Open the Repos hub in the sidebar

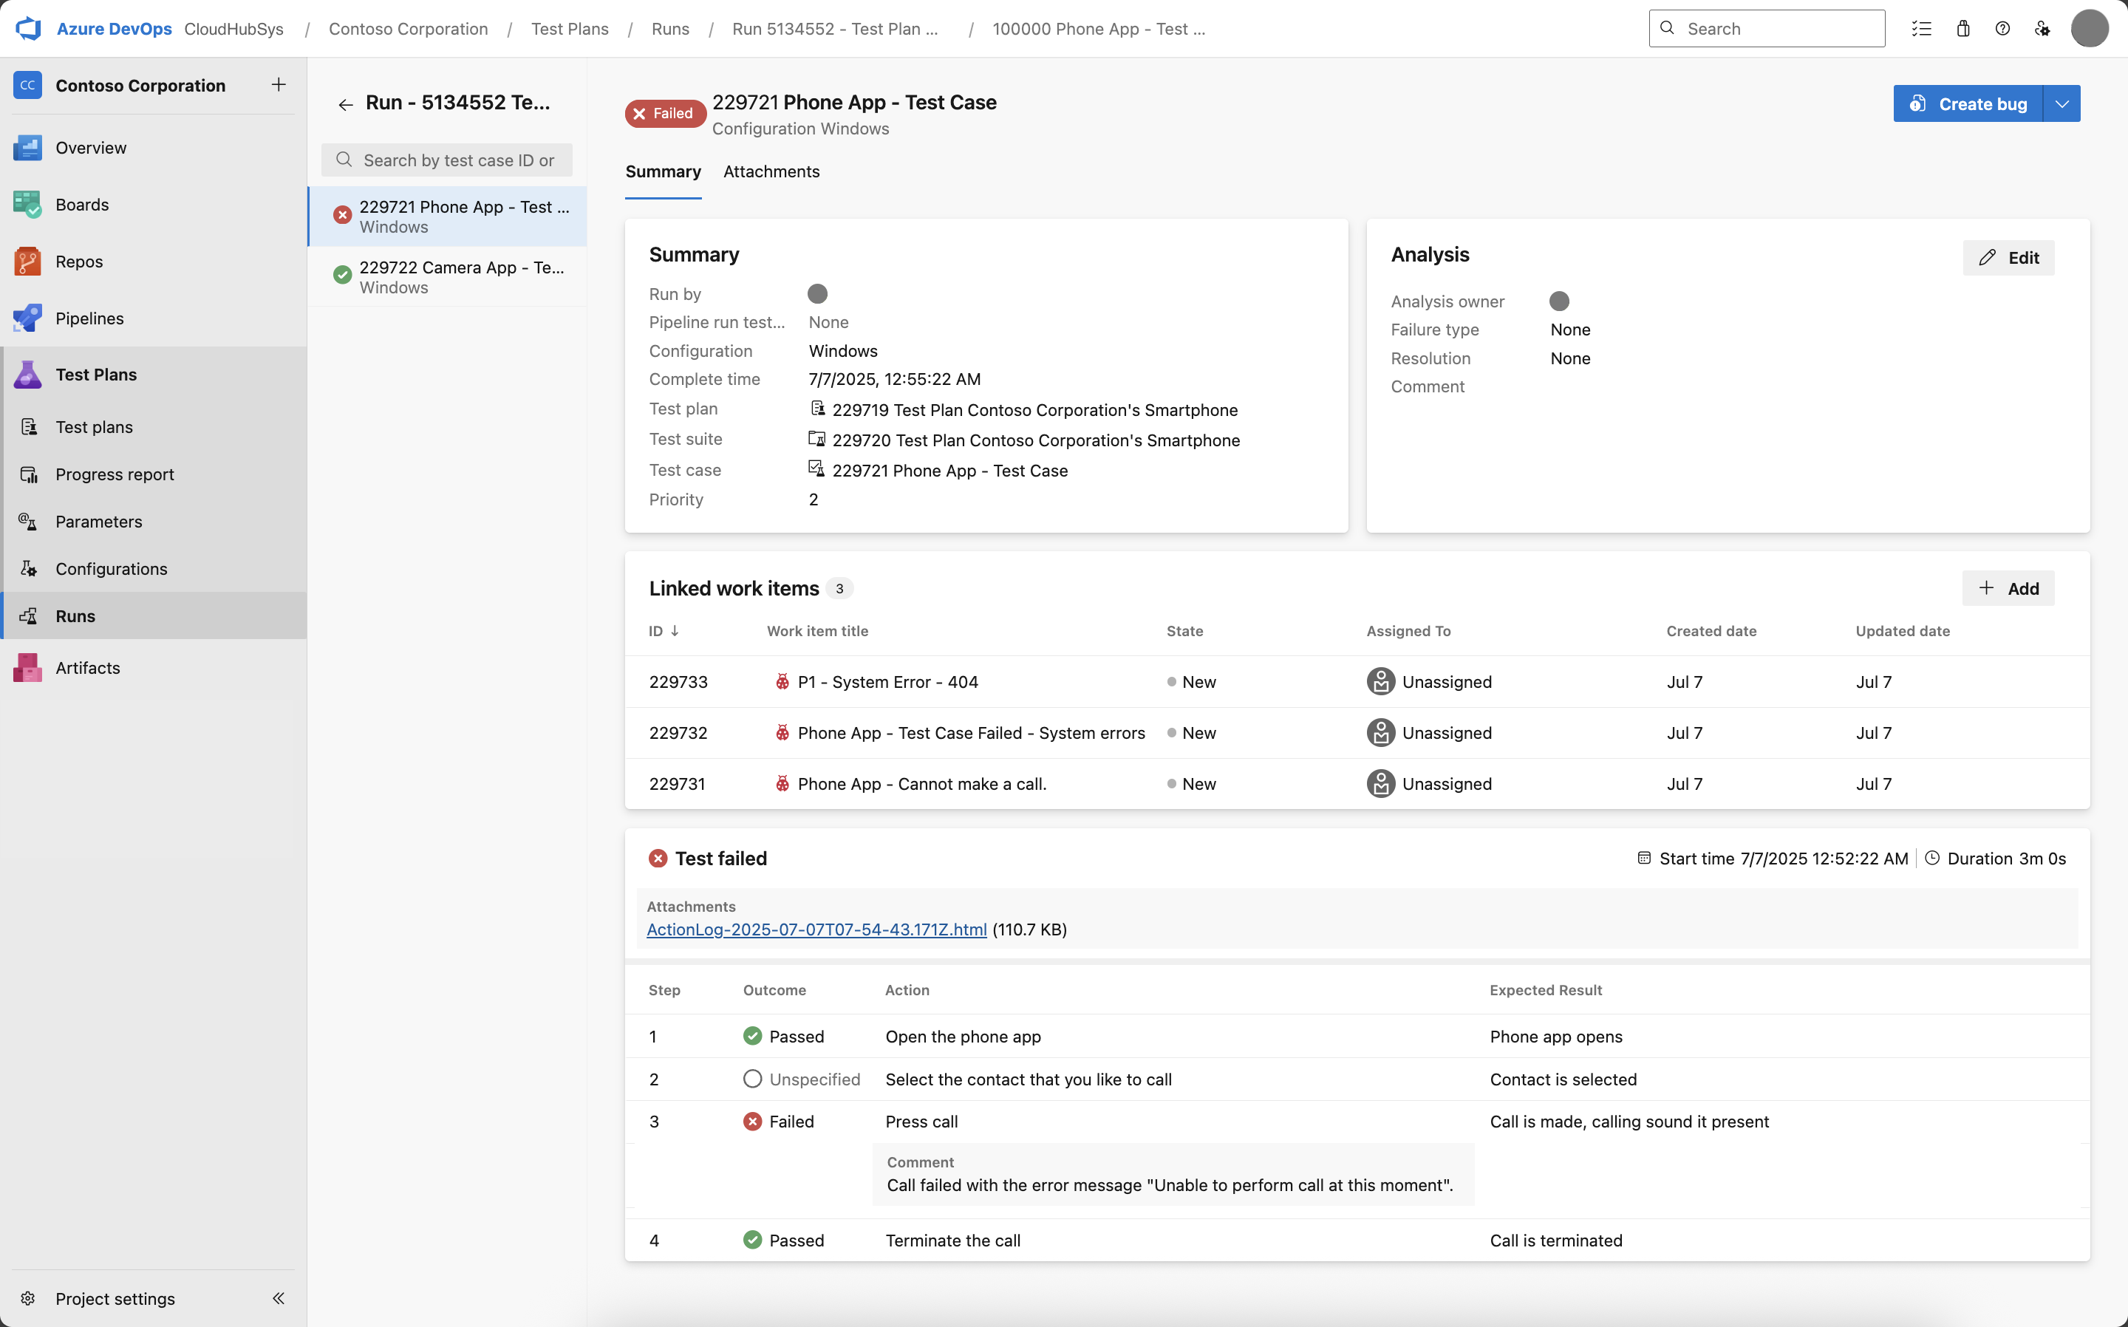(x=79, y=262)
